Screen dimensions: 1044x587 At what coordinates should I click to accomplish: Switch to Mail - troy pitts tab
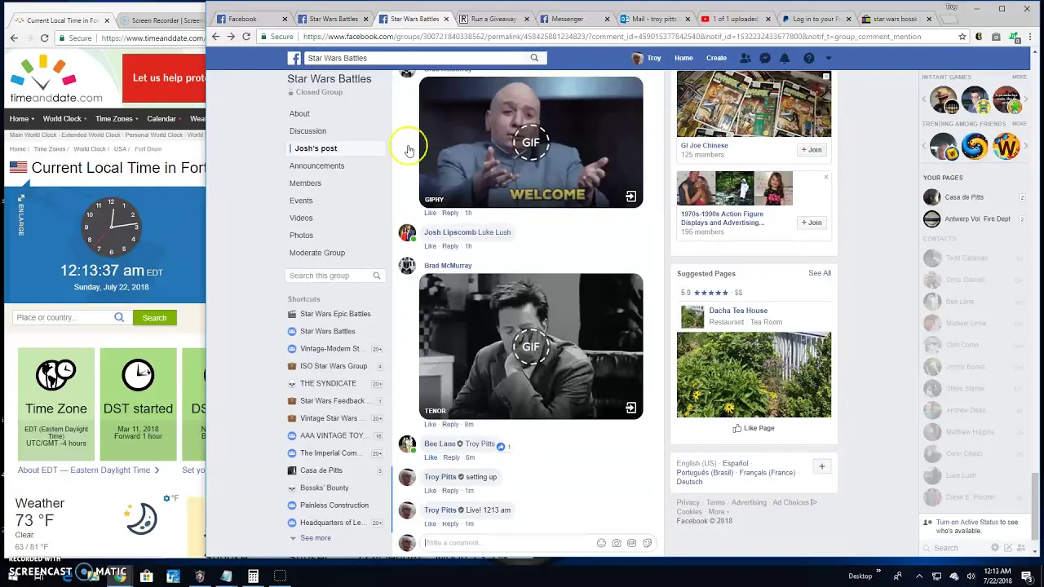[655, 19]
